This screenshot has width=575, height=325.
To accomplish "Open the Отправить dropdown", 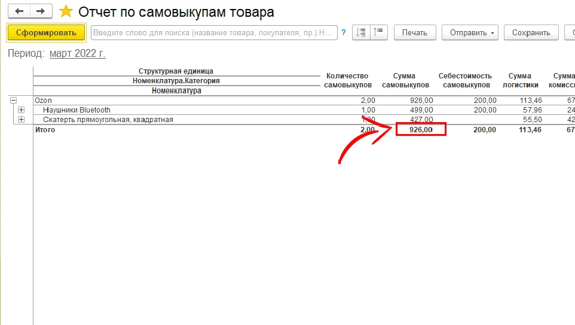I will [470, 33].
